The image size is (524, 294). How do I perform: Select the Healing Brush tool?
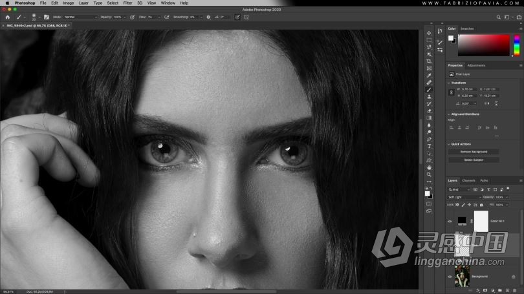click(x=429, y=83)
